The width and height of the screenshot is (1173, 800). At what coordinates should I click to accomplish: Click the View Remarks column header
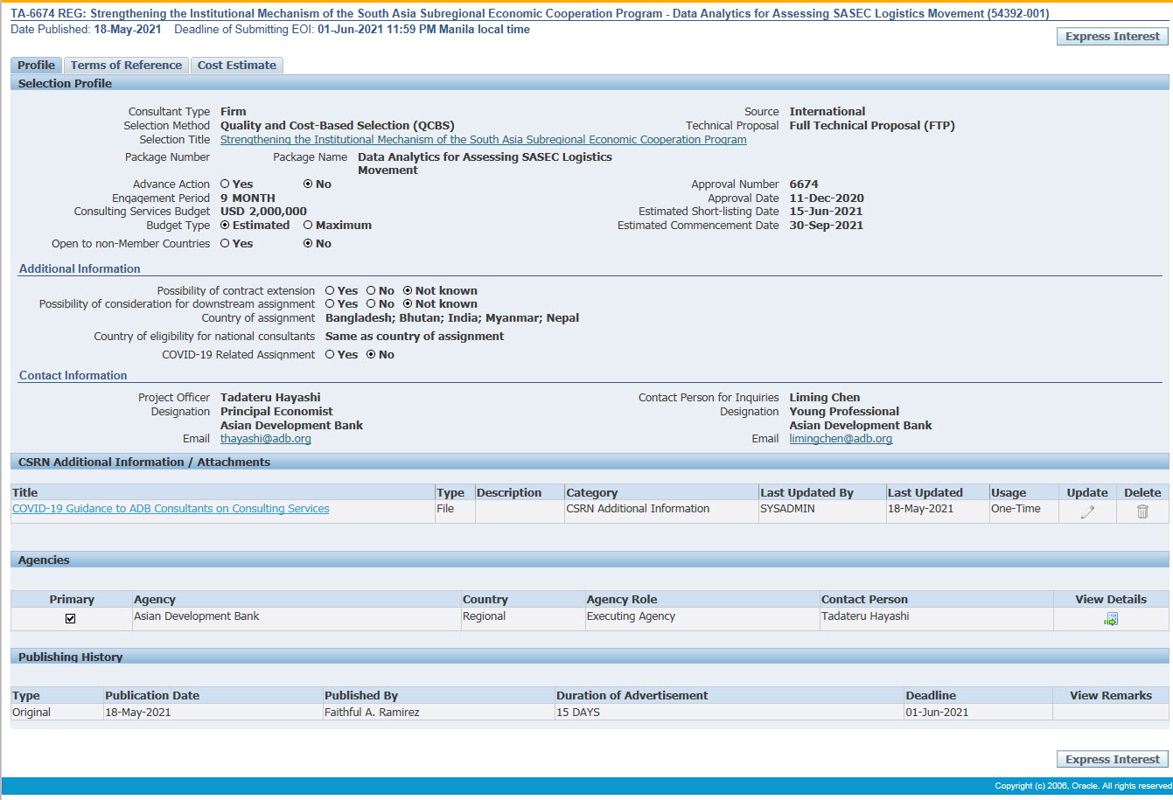click(1111, 696)
